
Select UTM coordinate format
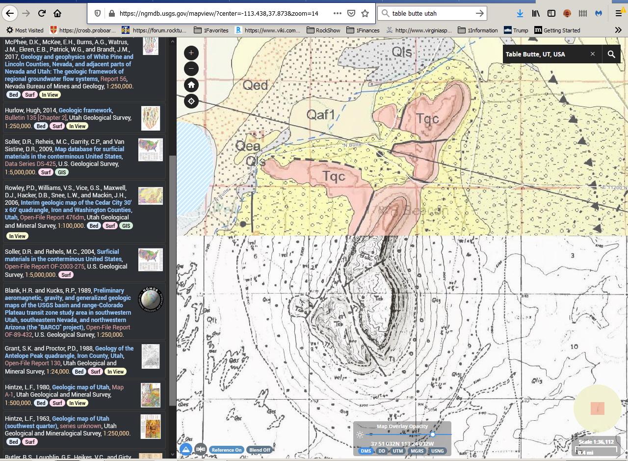tap(398, 451)
